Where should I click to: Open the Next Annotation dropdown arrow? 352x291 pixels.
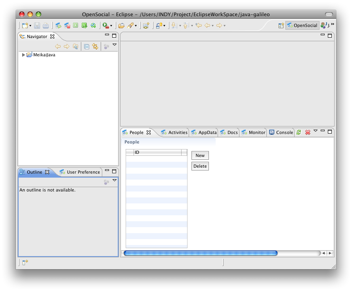pos(180,26)
